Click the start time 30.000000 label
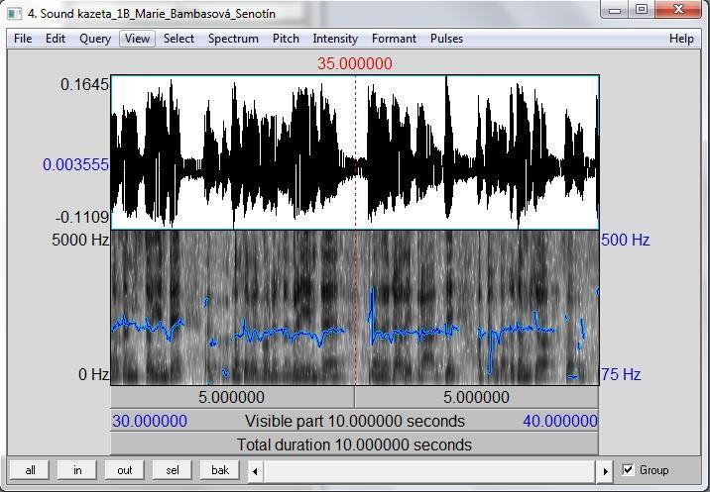 click(150, 421)
